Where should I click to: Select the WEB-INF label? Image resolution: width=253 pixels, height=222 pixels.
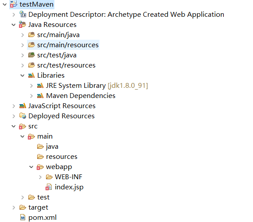click(69, 177)
